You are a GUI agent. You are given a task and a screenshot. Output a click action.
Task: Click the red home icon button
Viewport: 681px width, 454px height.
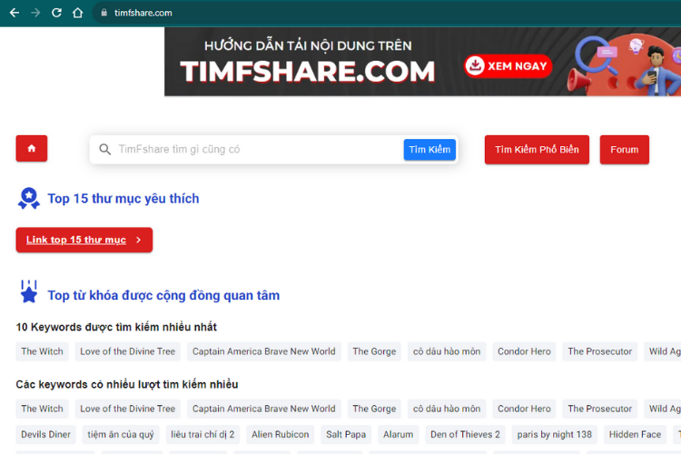point(32,149)
